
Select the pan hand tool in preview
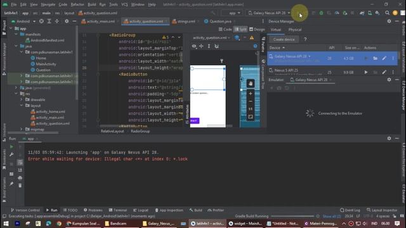250,84
